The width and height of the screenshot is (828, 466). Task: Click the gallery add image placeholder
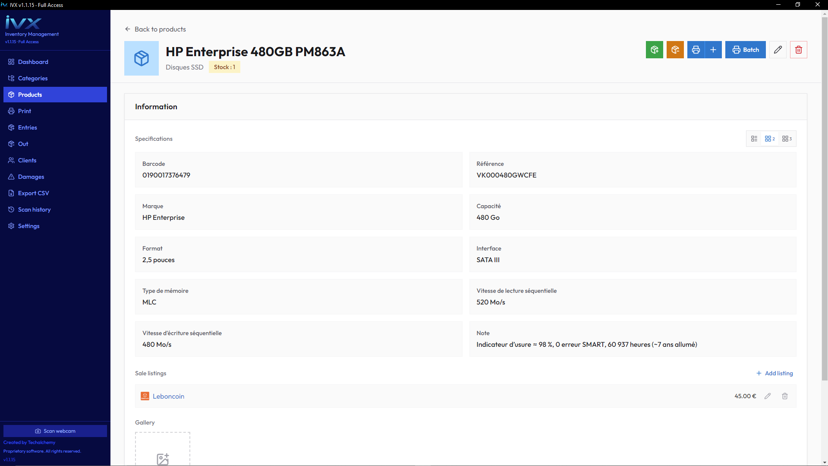pos(163,449)
